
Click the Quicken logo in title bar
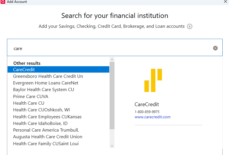tap(3, 2)
